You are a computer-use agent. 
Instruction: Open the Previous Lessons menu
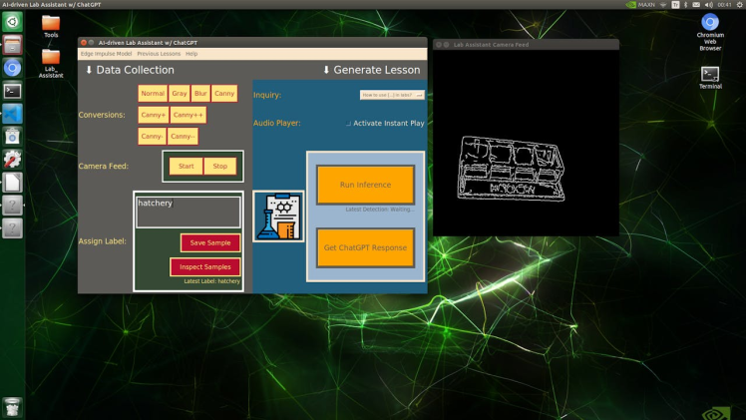[159, 54]
